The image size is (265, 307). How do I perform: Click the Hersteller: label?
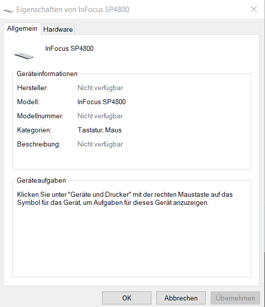[x=33, y=88]
